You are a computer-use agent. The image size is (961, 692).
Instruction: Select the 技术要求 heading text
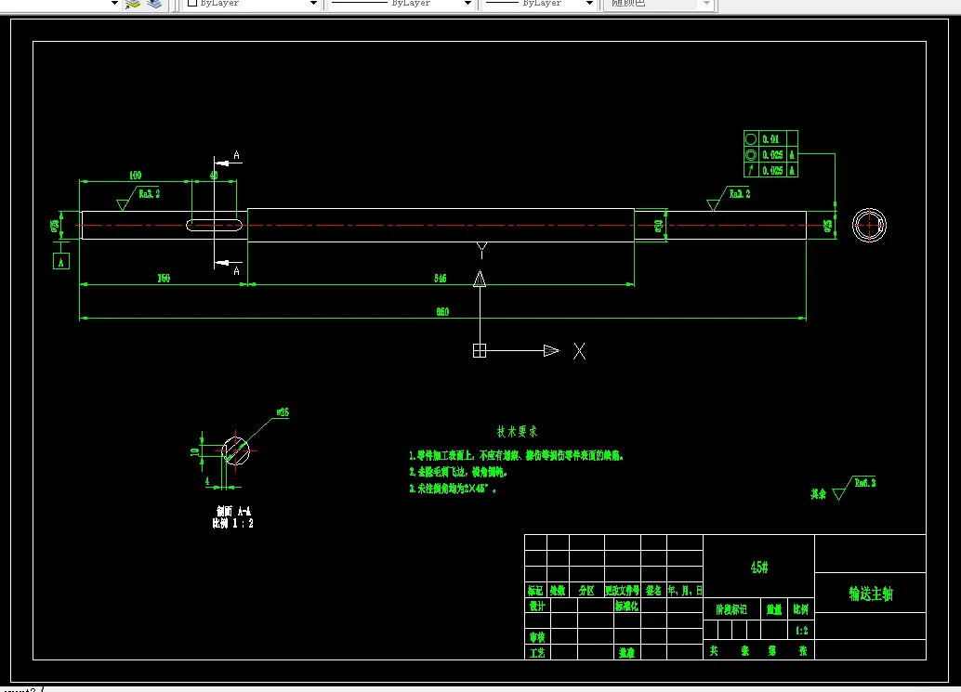point(518,432)
